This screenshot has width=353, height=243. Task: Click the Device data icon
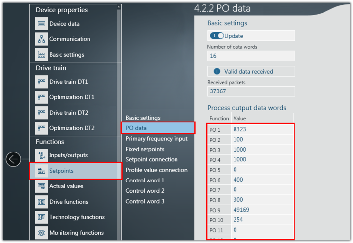coord(41,24)
